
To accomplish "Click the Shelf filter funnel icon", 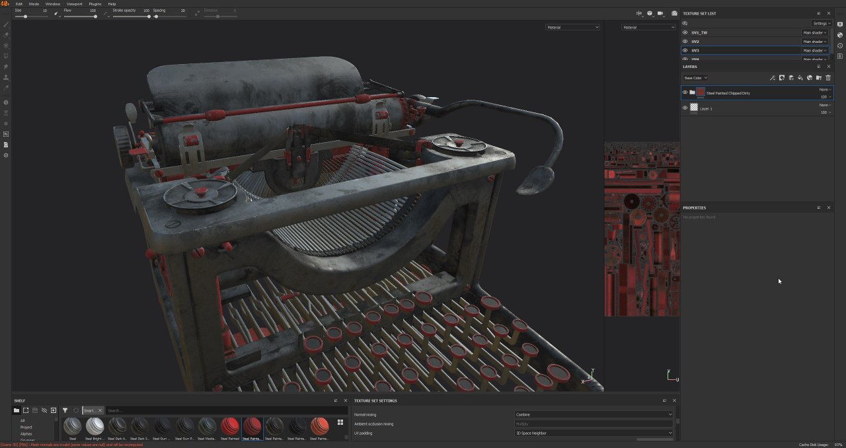I will click(65, 410).
